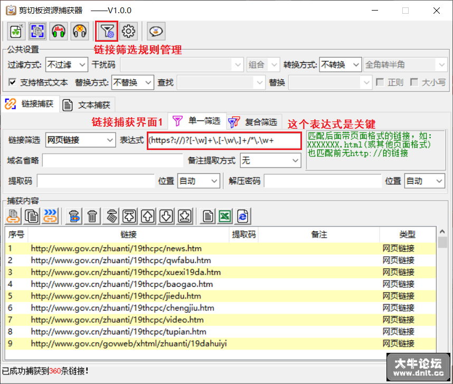The width and height of the screenshot is (453, 384).
Task: Click the 备注 column header
Action: point(319,235)
